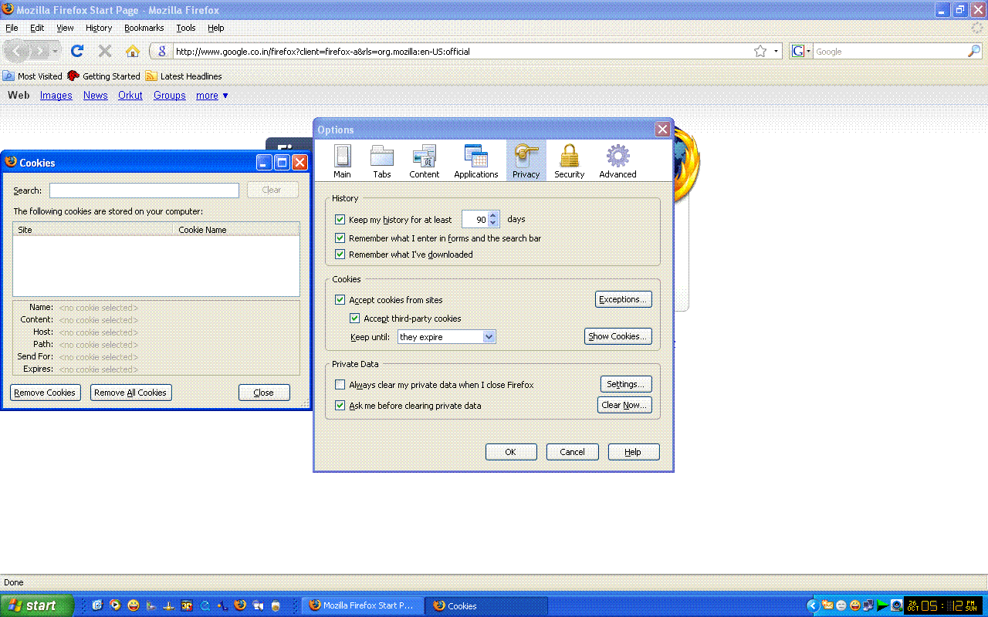Expand the Google more dropdown link
Screen dimensions: 988x617
(x=212, y=96)
